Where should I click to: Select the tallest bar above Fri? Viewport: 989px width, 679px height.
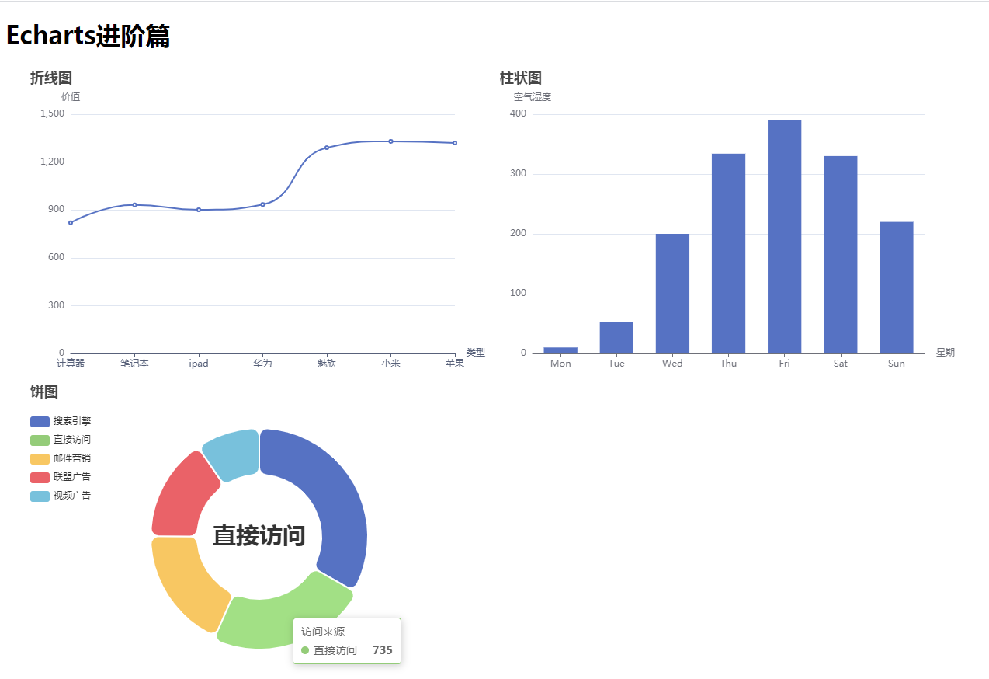click(784, 233)
